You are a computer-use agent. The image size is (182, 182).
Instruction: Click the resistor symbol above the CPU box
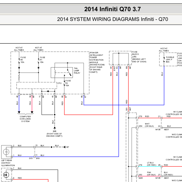[19, 77]
